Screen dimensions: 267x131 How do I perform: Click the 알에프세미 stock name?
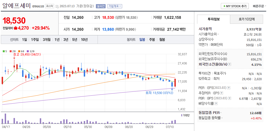pos(17,6)
